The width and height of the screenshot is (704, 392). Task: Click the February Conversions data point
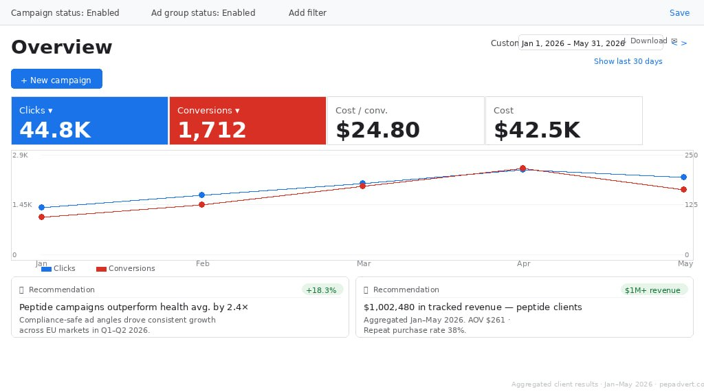[201, 205]
